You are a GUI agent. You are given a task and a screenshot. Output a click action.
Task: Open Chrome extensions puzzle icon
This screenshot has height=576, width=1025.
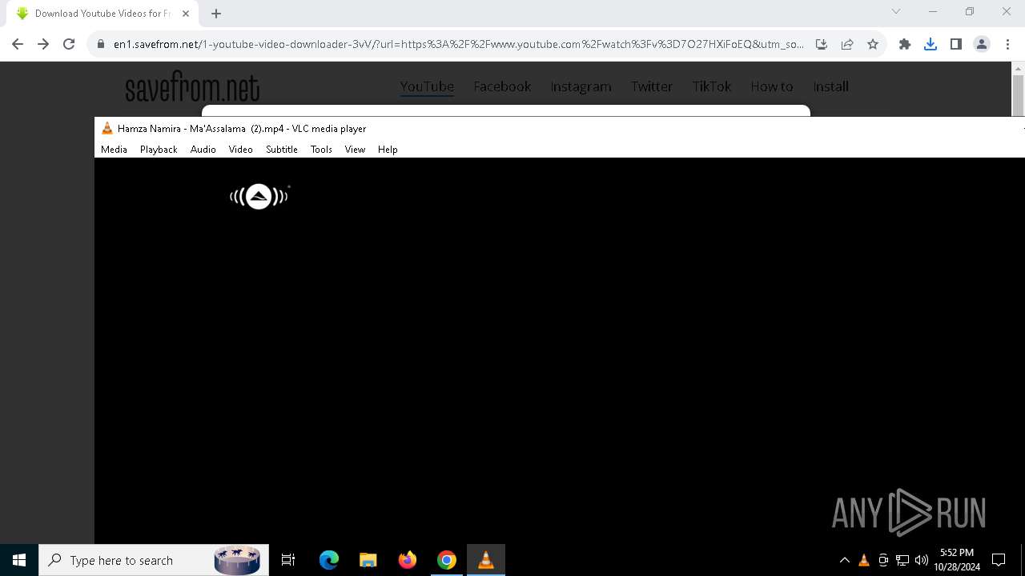click(905, 44)
